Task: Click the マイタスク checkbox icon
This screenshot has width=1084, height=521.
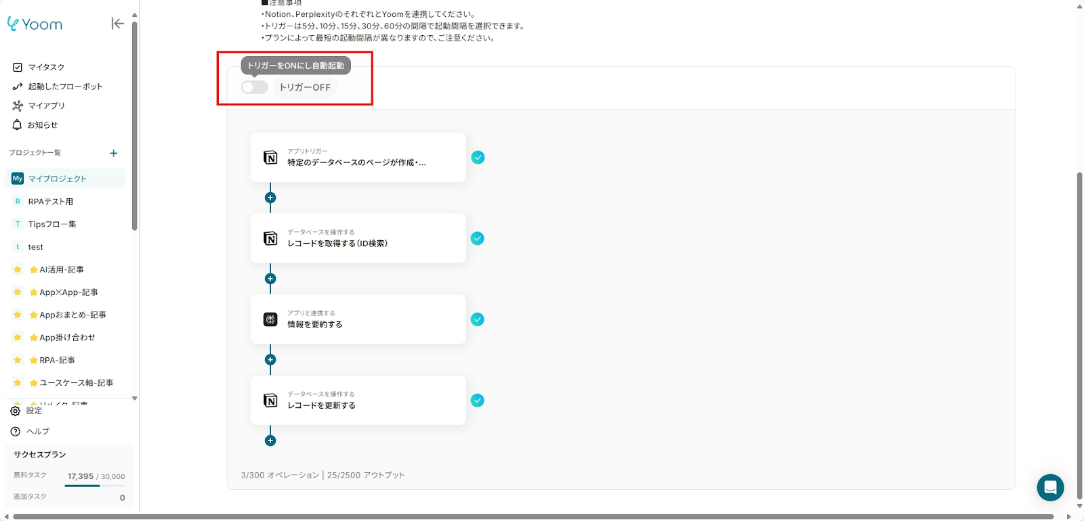Action: pyautogui.click(x=18, y=67)
